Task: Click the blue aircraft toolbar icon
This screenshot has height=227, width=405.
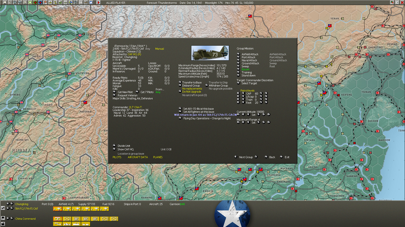Action: [40, 3]
